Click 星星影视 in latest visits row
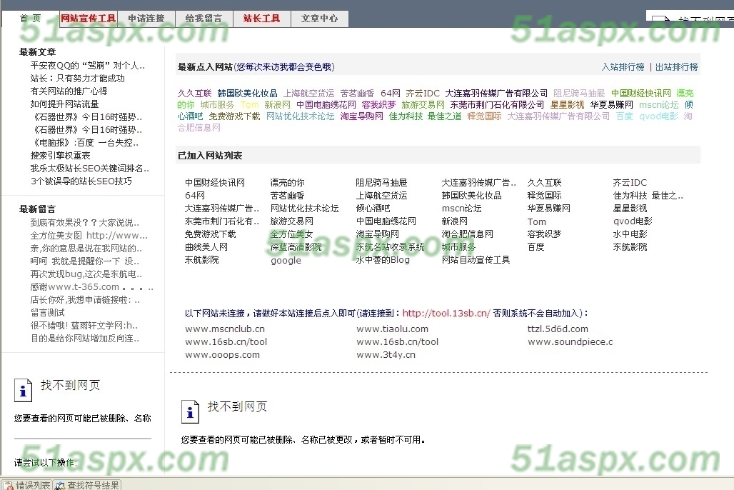This screenshot has width=734, height=490. [568, 104]
